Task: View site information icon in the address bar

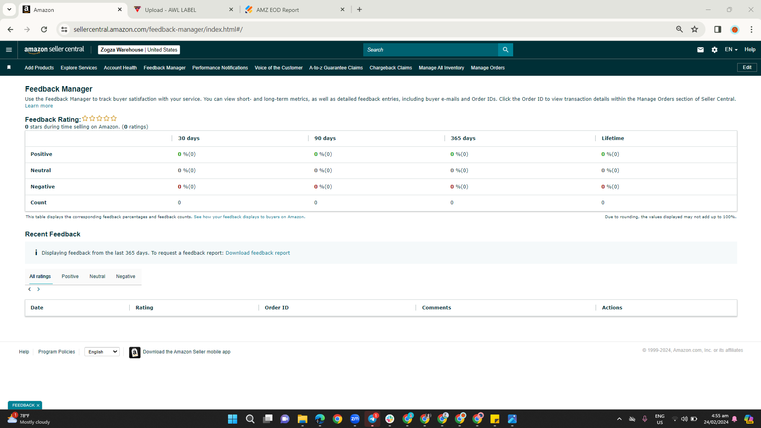Action: tap(64, 29)
